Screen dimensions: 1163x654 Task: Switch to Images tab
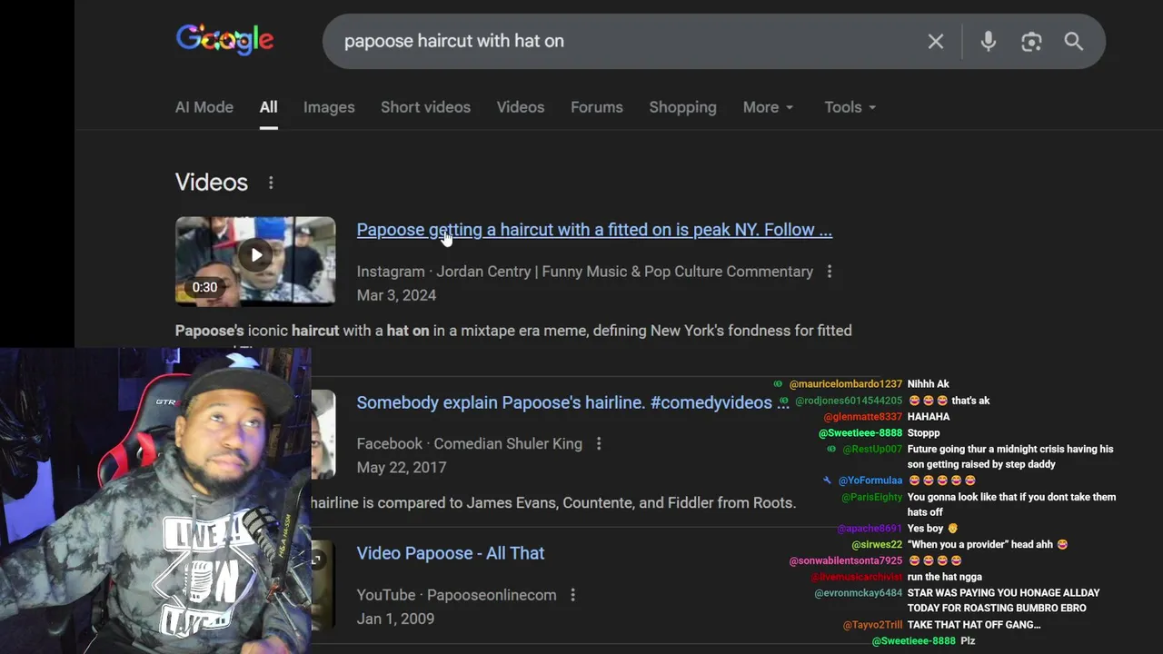[329, 107]
